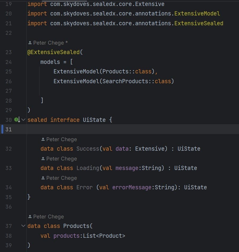Screen dimensions: 239x252
Task: Click the Peter Chege label above the Products class
Action: [x=45, y=216]
